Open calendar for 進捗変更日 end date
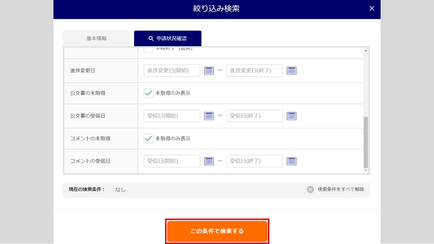This screenshot has width=434, height=244. (x=292, y=71)
